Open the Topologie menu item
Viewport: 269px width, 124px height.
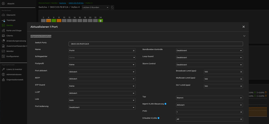coord(11,20)
